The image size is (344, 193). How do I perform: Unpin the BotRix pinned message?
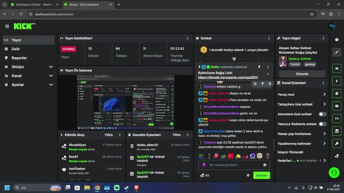(x=259, y=67)
